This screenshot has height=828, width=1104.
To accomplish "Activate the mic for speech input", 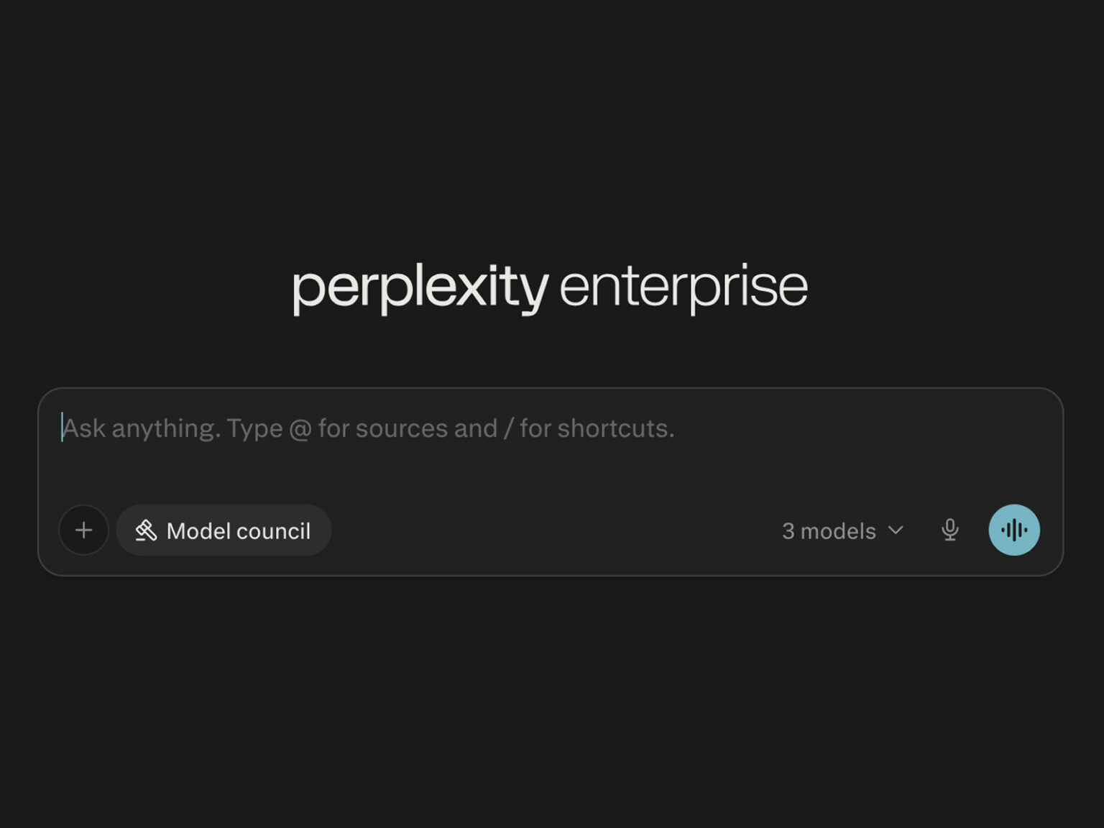I will [x=950, y=530].
